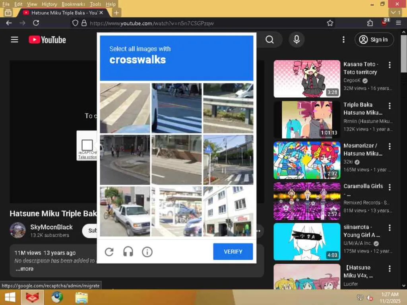Screen dimensions: 407x305
Task: Open Caramella Girls video thumbnail
Action: (307, 201)
